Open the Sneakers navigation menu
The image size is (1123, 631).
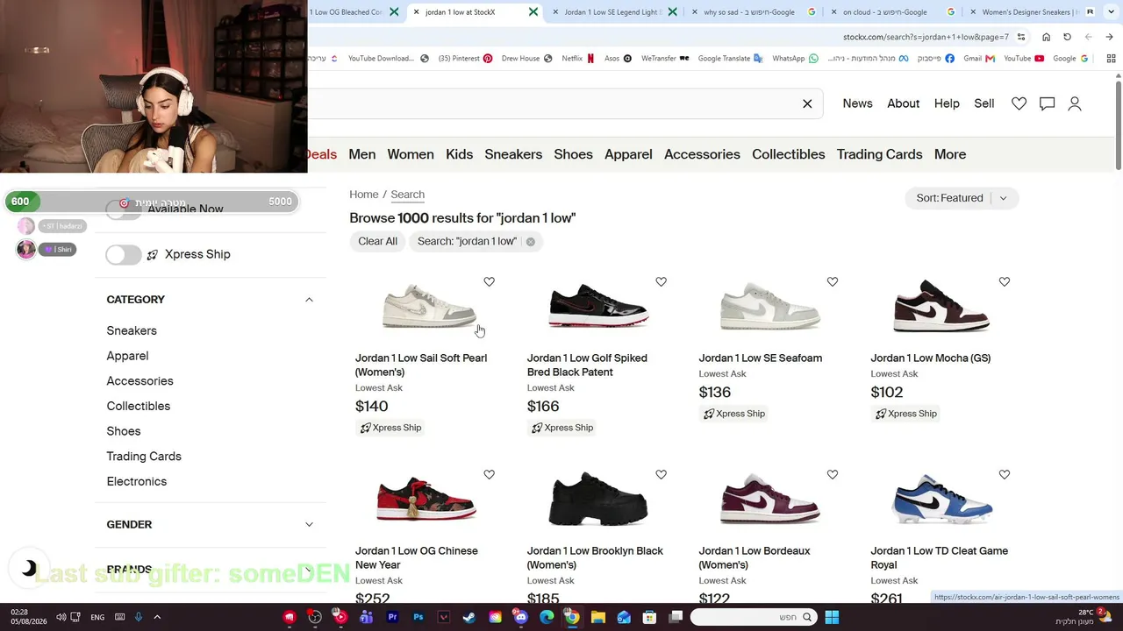tap(513, 154)
